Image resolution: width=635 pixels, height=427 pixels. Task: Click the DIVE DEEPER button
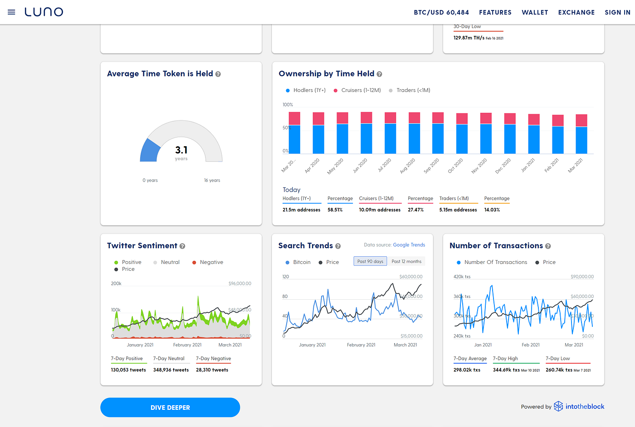pos(170,407)
